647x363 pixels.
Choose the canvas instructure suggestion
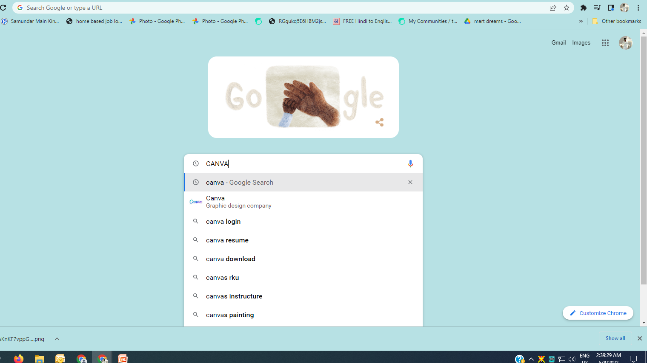303,296
